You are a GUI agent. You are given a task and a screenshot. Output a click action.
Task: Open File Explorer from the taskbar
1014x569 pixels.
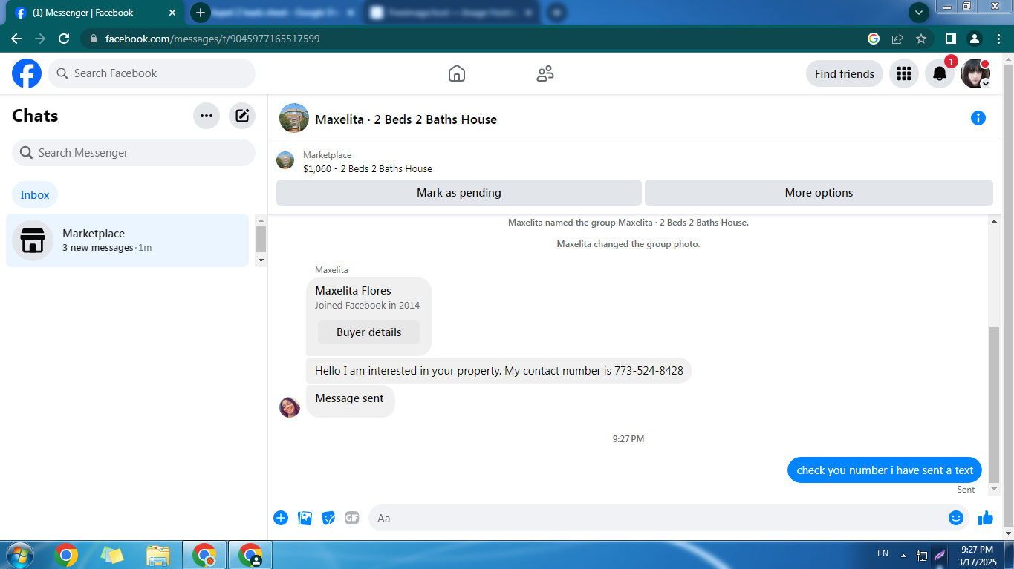[158, 555]
